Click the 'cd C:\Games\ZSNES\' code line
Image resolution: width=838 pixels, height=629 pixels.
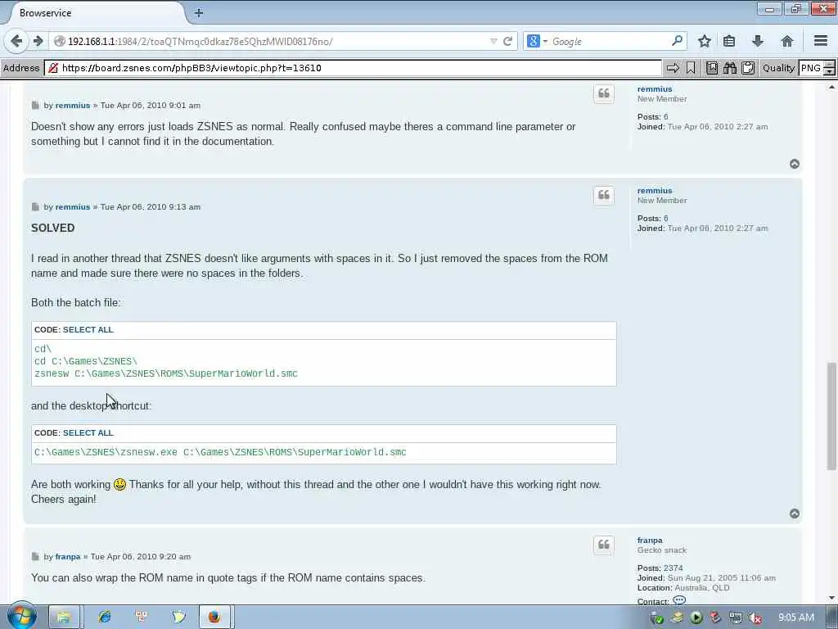(x=86, y=361)
